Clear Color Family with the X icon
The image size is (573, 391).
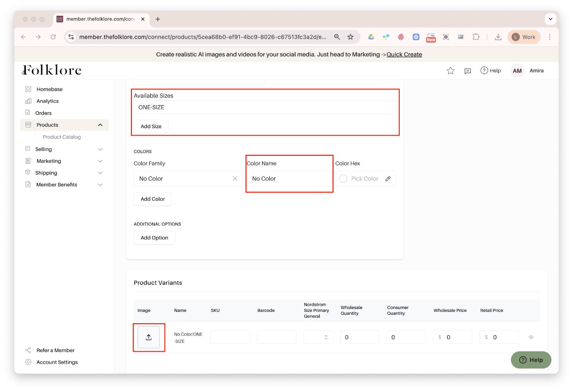pos(235,179)
